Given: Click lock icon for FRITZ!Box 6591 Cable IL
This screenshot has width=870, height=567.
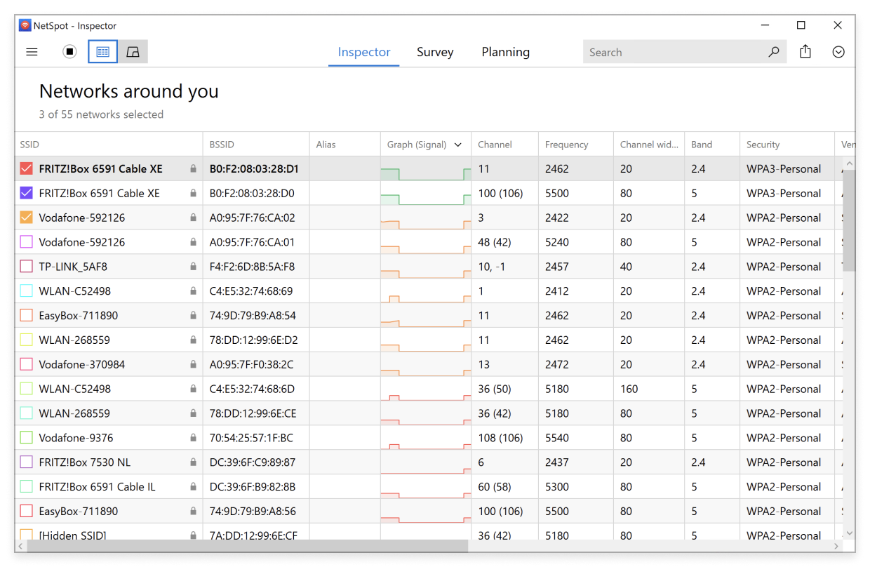Looking at the screenshot, I should [193, 487].
